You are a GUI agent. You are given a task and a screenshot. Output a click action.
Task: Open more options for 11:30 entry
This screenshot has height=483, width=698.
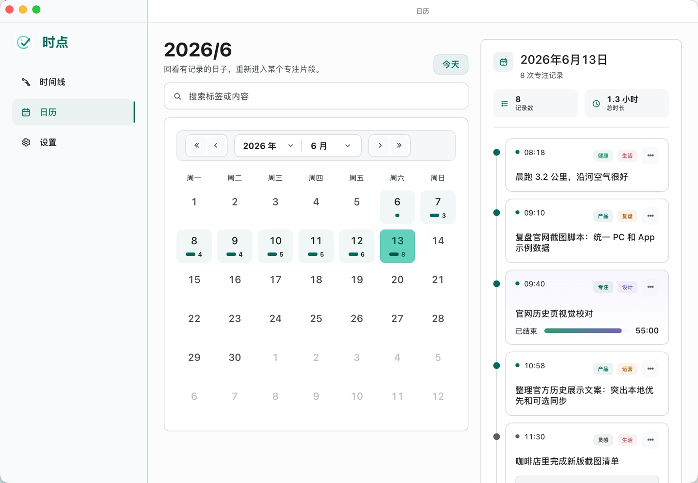pyautogui.click(x=650, y=440)
